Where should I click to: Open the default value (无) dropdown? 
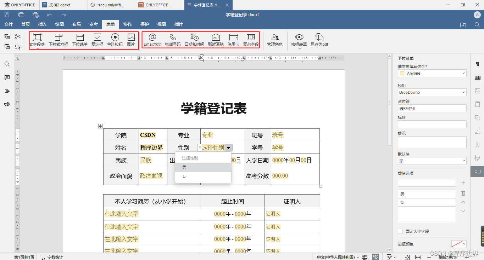[x=432, y=161]
